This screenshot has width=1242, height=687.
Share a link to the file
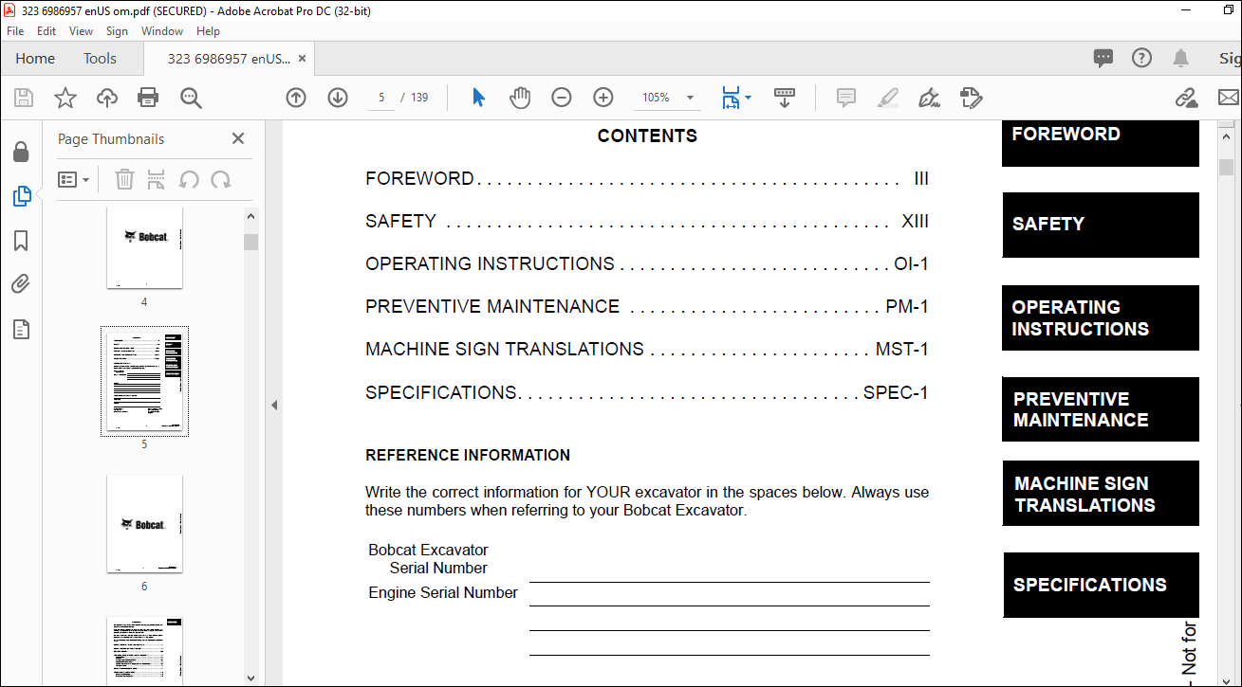coord(1186,98)
